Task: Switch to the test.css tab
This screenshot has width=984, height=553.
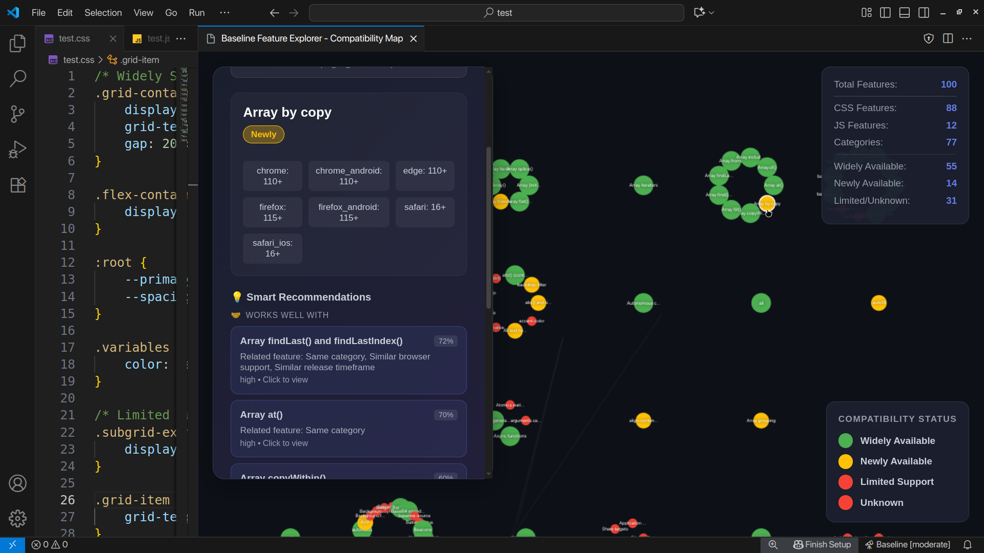Action: 74,38
